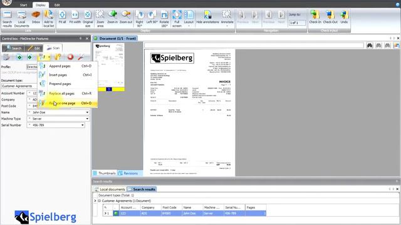Apply Fit width view
The height and width of the screenshot is (225, 401).
[x=75, y=17]
